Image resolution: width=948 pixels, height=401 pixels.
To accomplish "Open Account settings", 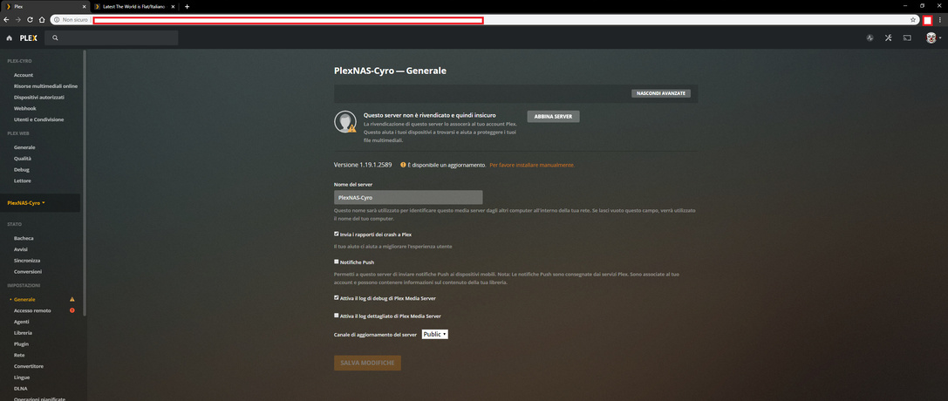I will 24,76.
